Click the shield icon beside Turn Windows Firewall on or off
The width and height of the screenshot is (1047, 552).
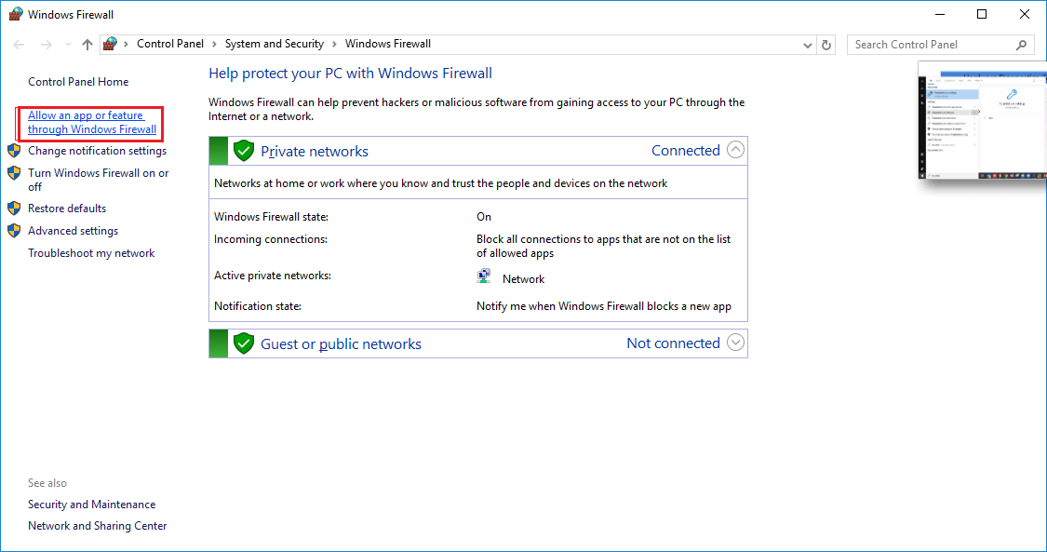pyautogui.click(x=14, y=173)
